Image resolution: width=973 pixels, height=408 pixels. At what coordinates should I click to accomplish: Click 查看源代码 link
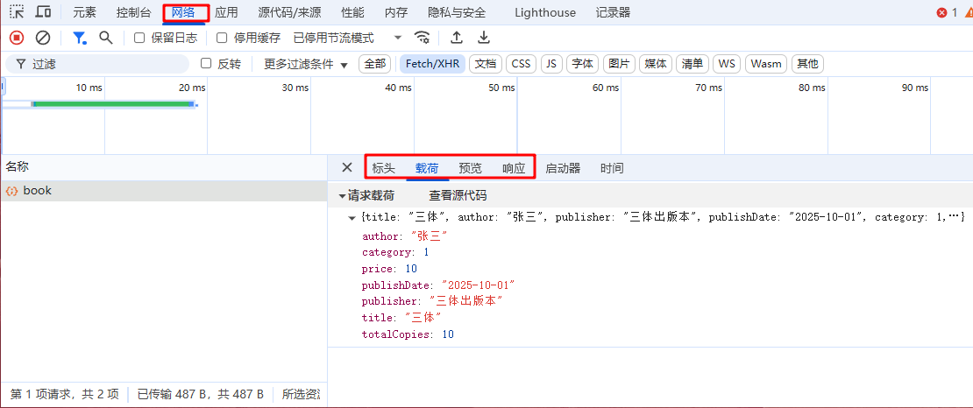click(x=457, y=195)
